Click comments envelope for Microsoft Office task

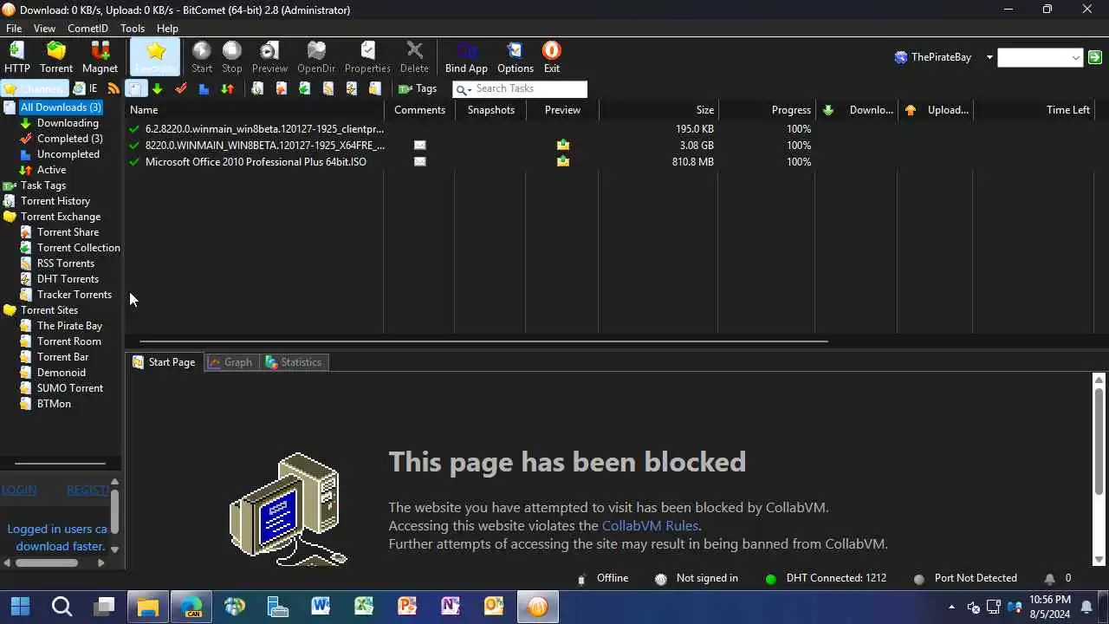click(x=420, y=162)
